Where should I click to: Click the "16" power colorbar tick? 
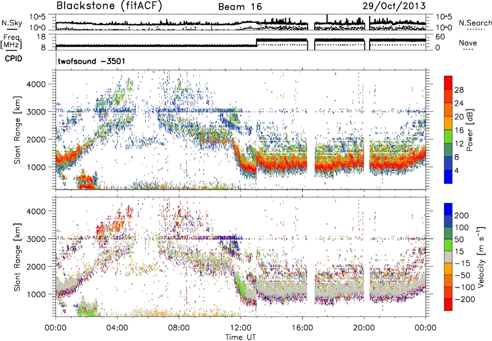pos(459,130)
